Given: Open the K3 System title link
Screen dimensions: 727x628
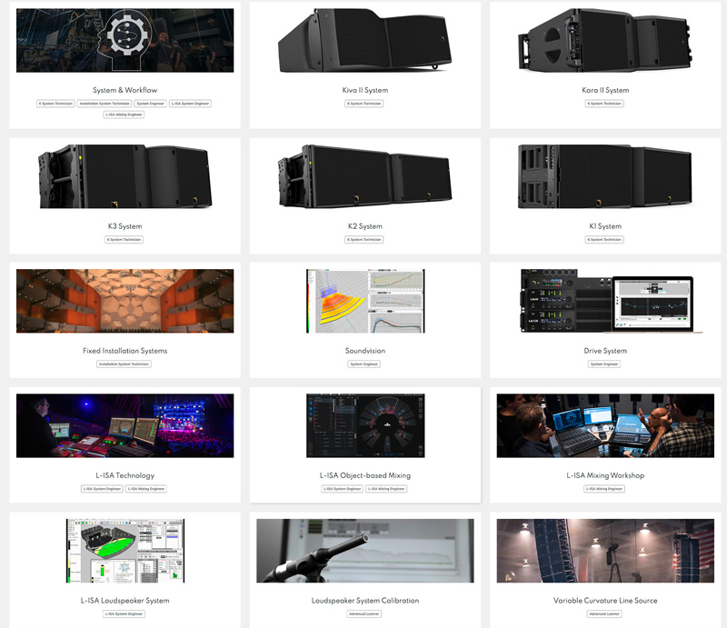Looking at the screenshot, I should tap(124, 226).
